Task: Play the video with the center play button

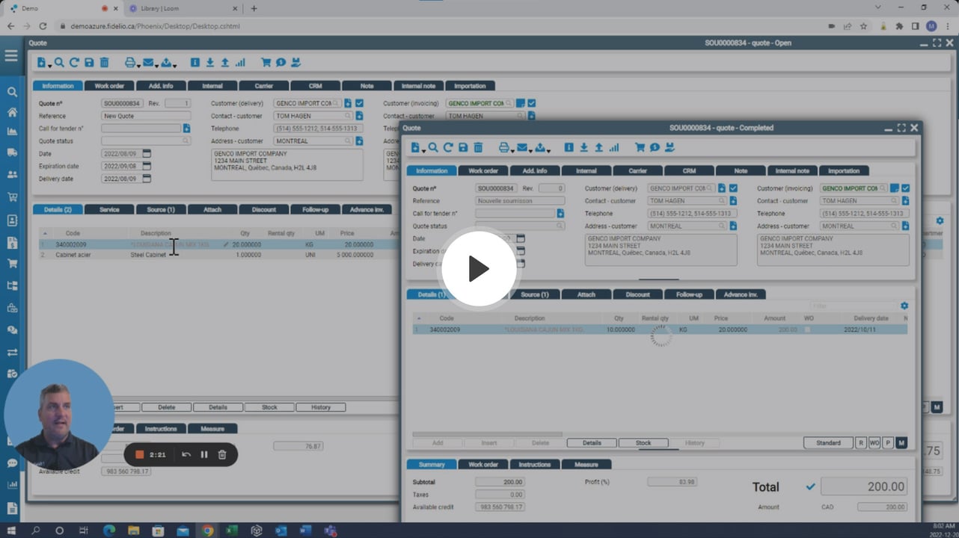Action: pos(479,269)
